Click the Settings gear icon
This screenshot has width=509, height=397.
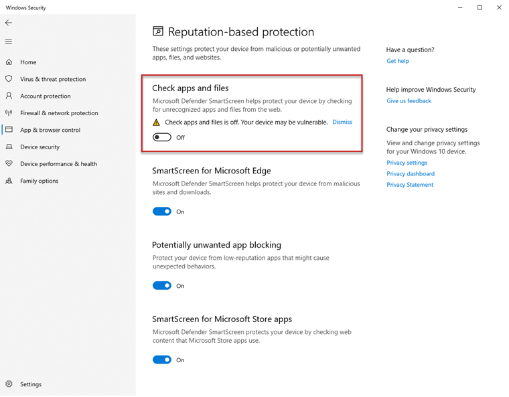[x=9, y=384]
